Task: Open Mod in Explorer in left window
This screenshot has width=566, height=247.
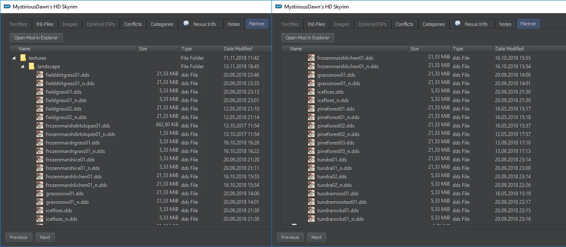Action: click(36, 38)
